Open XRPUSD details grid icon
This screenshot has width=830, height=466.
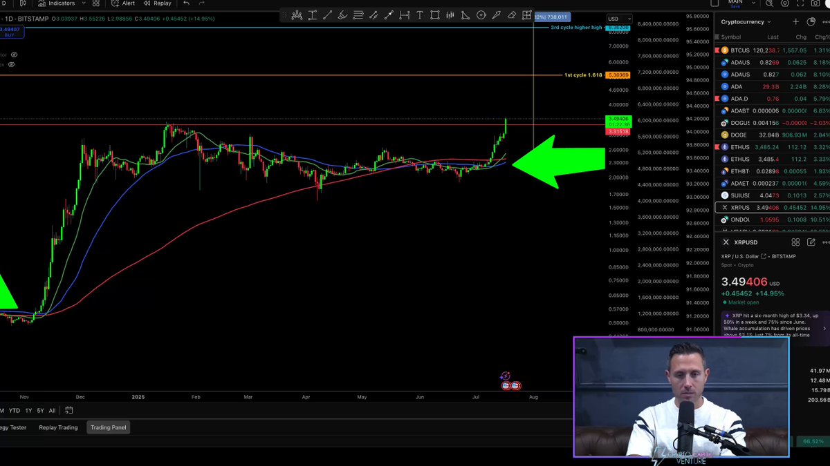click(x=795, y=242)
